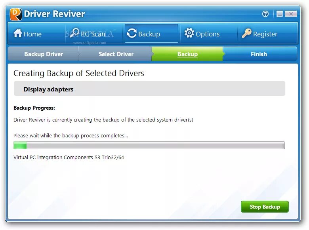This screenshot has width=309, height=230.
Task: Open the Register tab
Action: [268, 33]
